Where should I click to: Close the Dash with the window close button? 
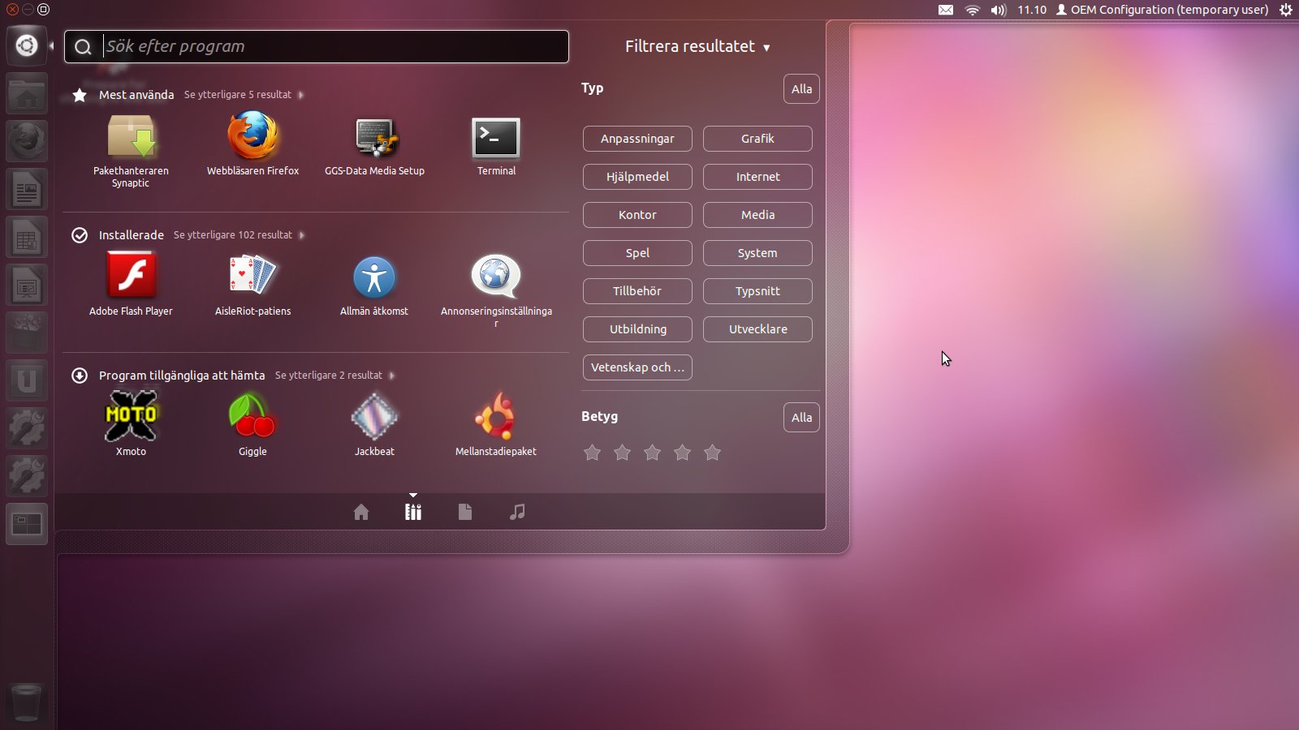[x=12, y=10]
